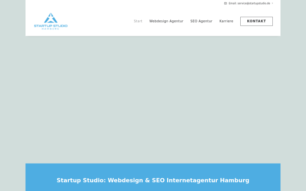Navigate to the Karriere page
The width and height of the screenshot is (306, 191).
[226, 21]
